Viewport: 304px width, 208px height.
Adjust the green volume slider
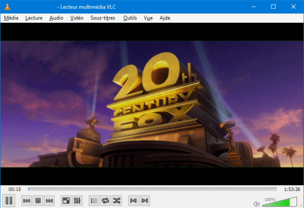tap(279, 202)
